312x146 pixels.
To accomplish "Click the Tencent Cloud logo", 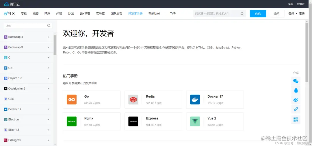I will tap(12, 4).
